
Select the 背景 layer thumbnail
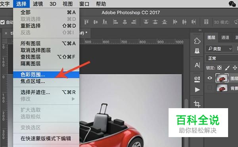222,88
